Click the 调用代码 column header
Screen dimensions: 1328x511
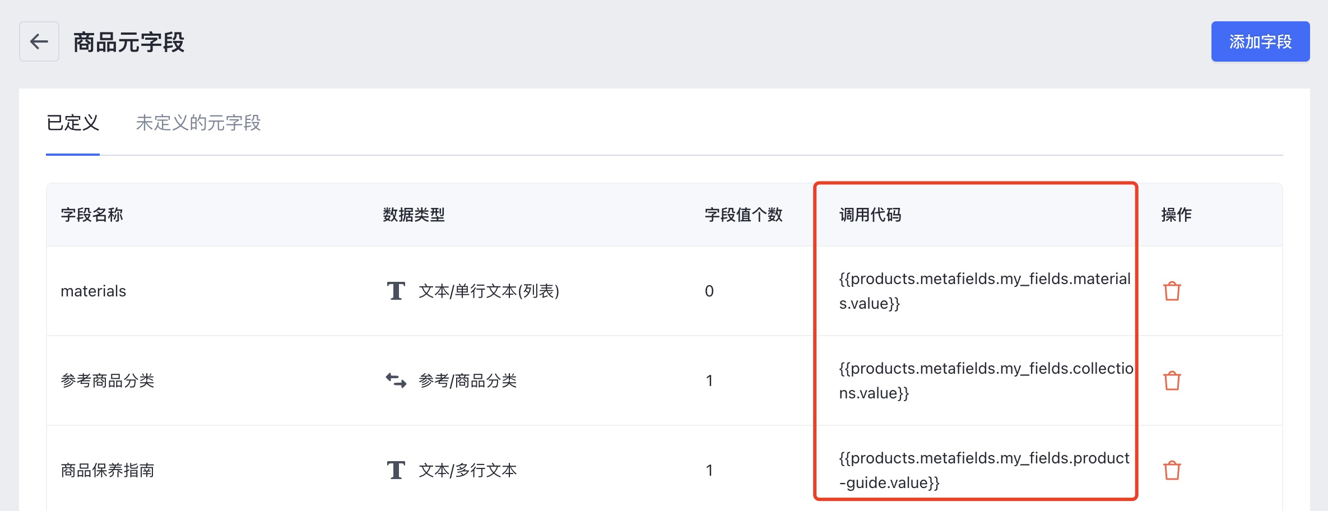(x=870, y=215)
